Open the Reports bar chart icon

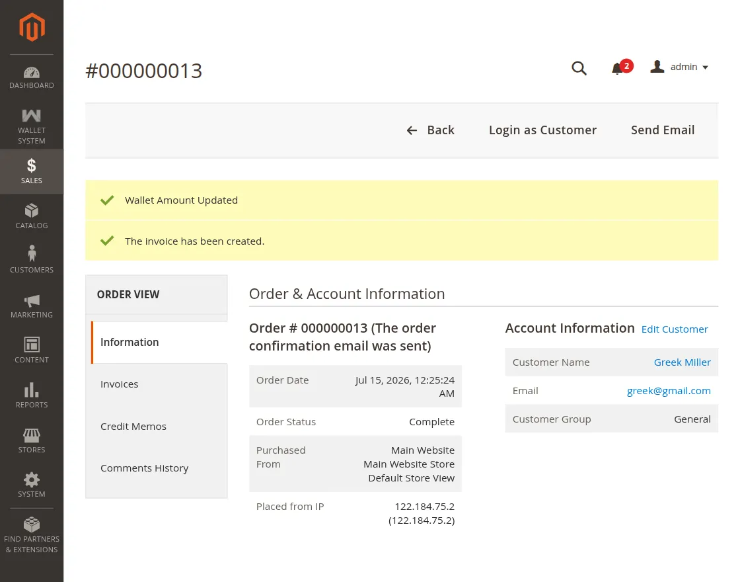click(32, 390)
